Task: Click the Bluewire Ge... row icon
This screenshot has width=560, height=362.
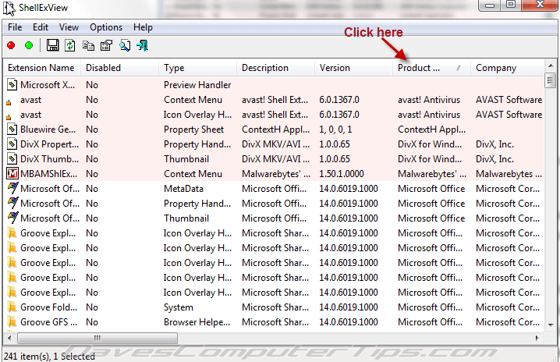Action: coord(12,129)
